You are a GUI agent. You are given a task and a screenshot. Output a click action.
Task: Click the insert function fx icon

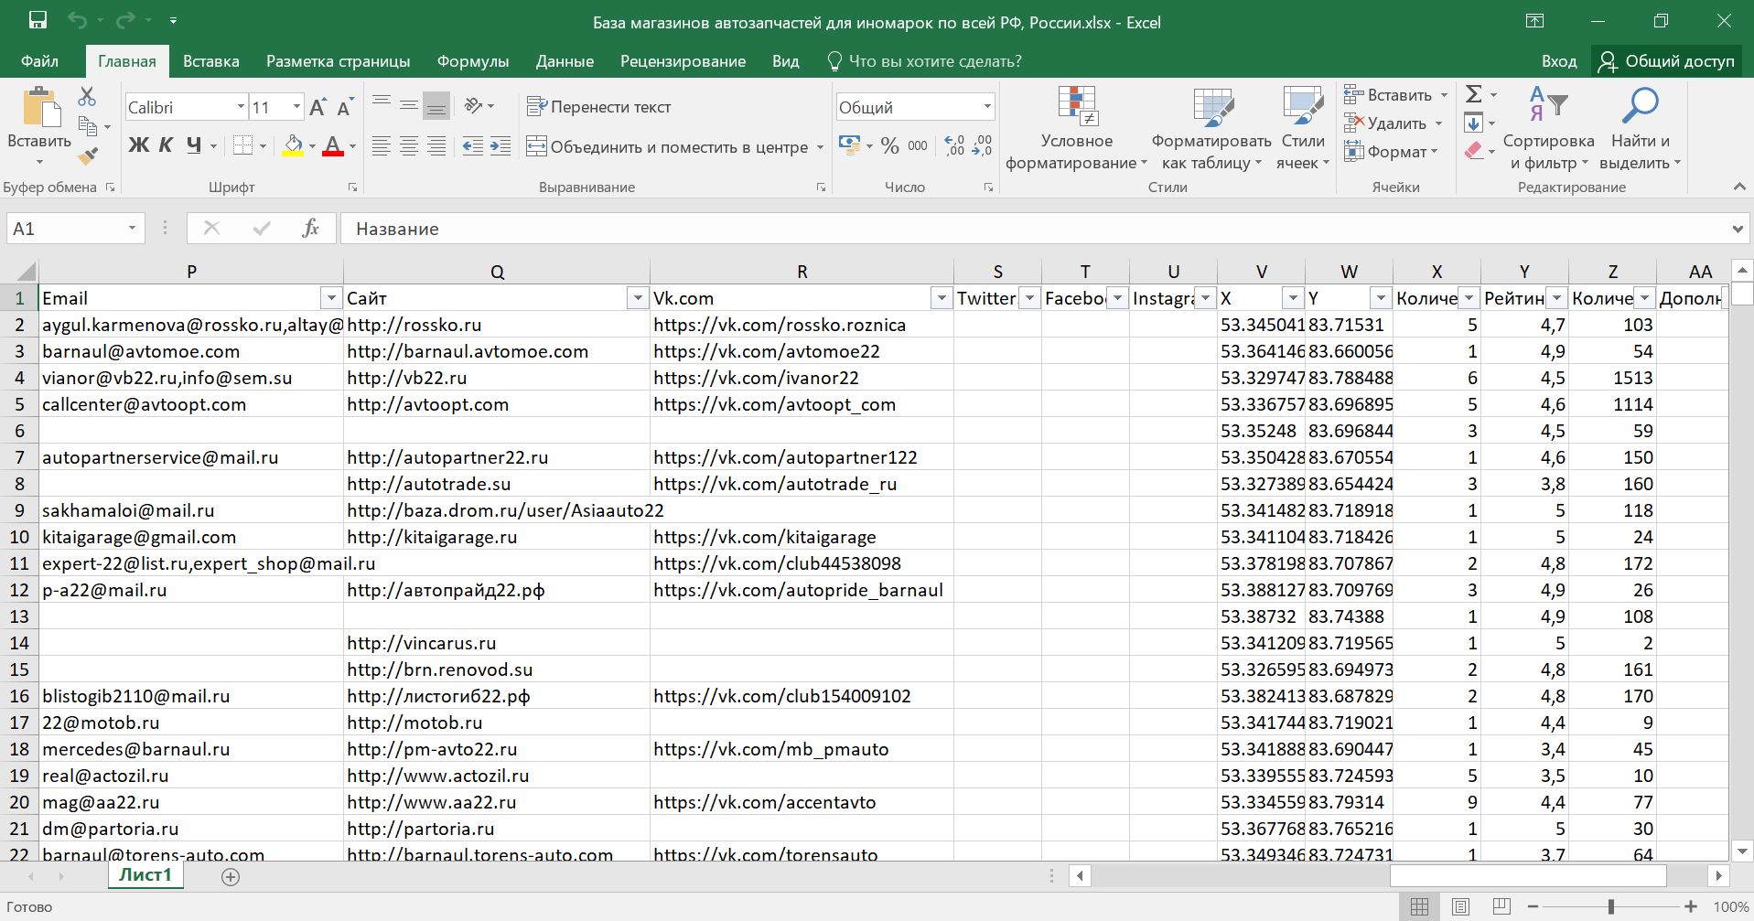(310, 229)
